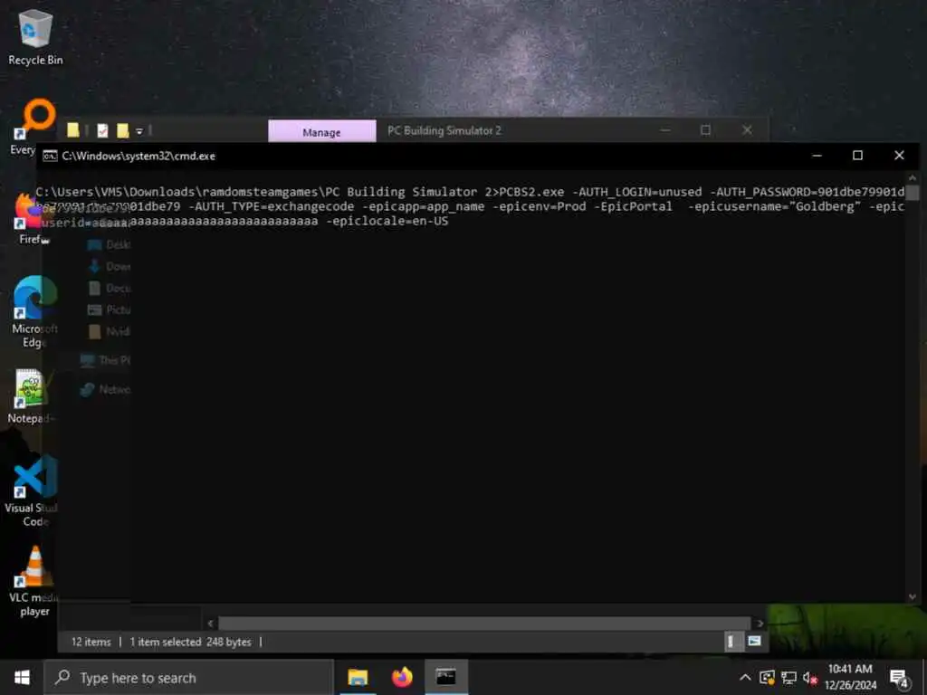Click the New folder quick access icon in Explorer
The image size is (927, 695).
coord(122,130)
